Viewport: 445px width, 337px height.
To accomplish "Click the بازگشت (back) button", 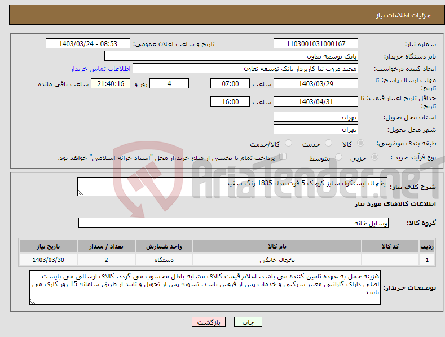I will tap(209, 322).
